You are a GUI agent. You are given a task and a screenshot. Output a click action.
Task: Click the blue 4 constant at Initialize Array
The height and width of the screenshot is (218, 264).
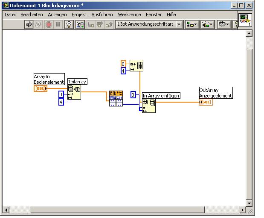coord(123,71)
